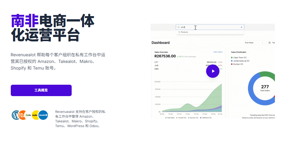Click the paragraph starting "Revenuealot 支持在客户授权"
This screenshot has width=299, height=147.
80,119
